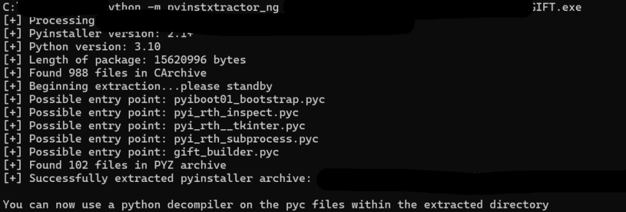Click the pyiboot01_bootstrap.pyc entry point
Viewport: 626px width, 212px height.
point(249,100)
